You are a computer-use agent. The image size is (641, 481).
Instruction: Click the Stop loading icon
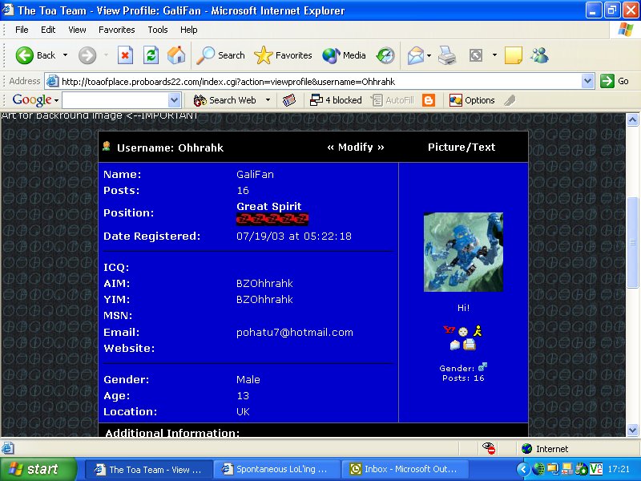(x=125, y=55)
